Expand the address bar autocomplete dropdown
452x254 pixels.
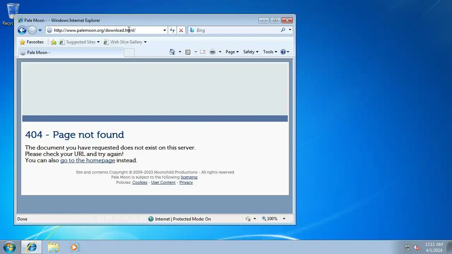(165, 30)
